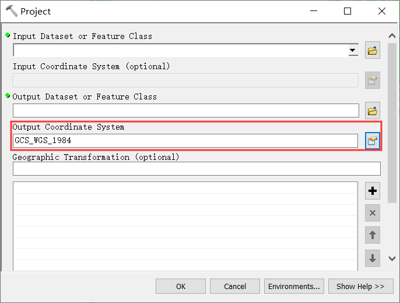Add transformation with plus icon
Viewport: 400px width, 303px height.
click(373, 191)
